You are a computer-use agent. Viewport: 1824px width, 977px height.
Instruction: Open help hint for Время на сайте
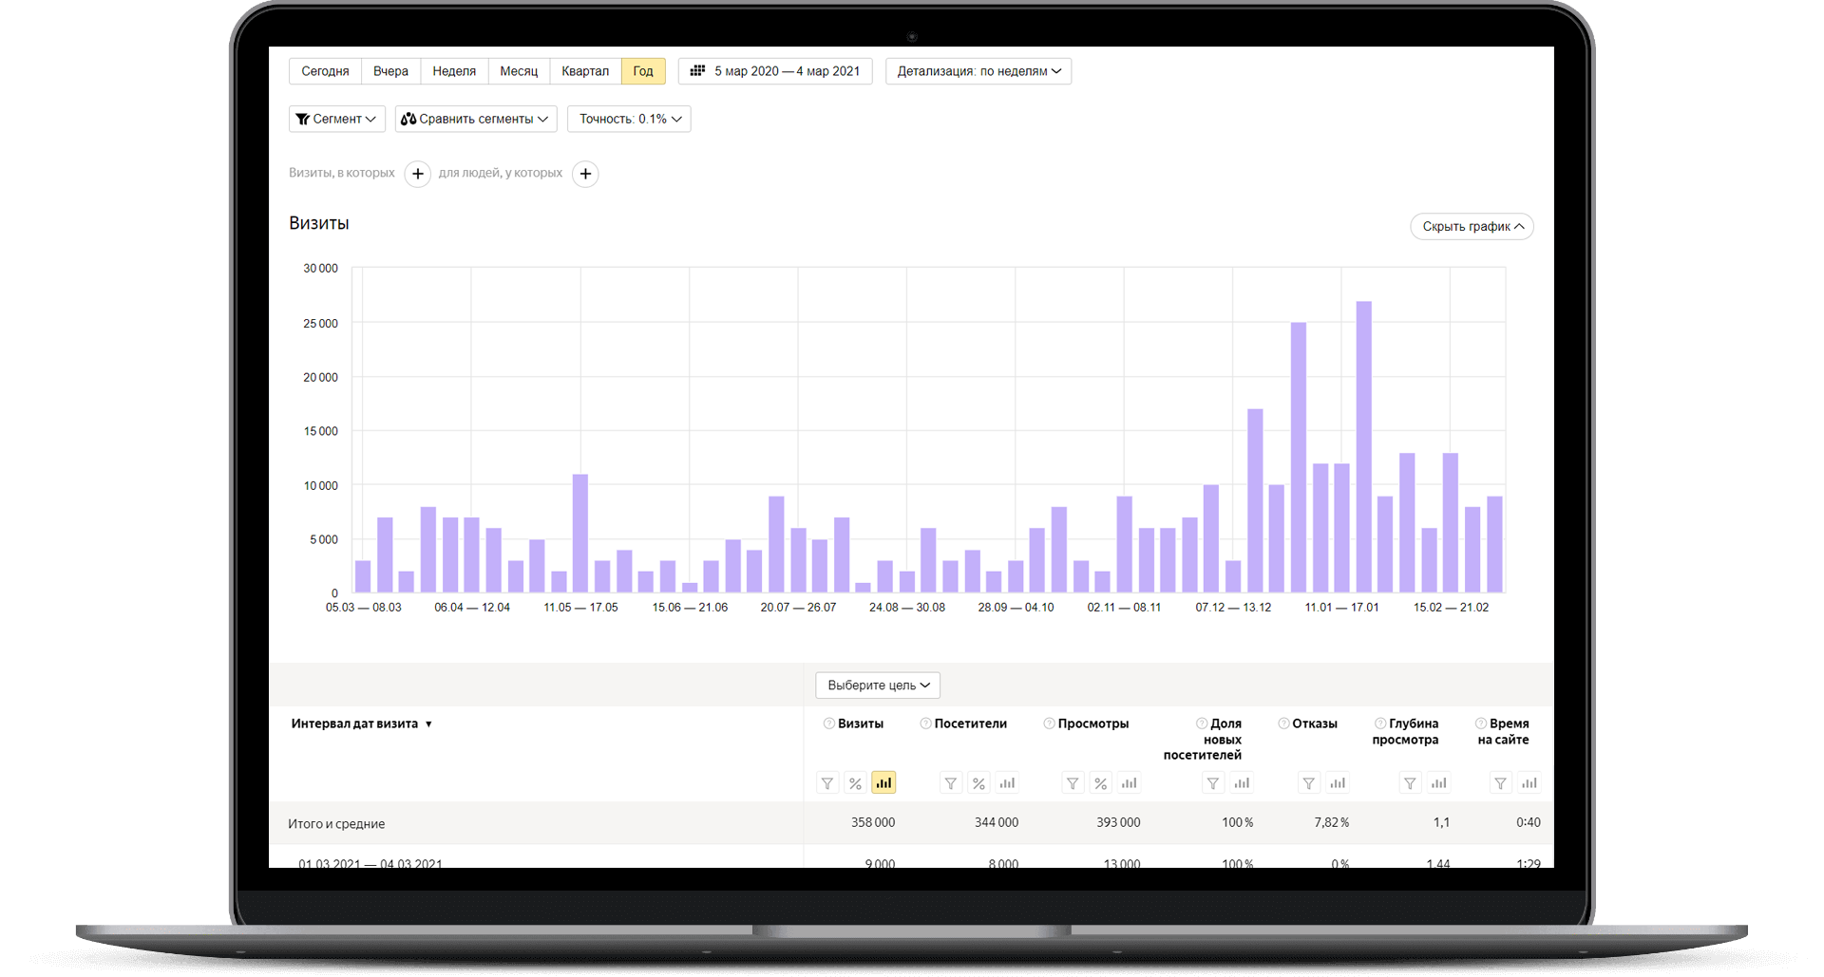pos(1481,723)
